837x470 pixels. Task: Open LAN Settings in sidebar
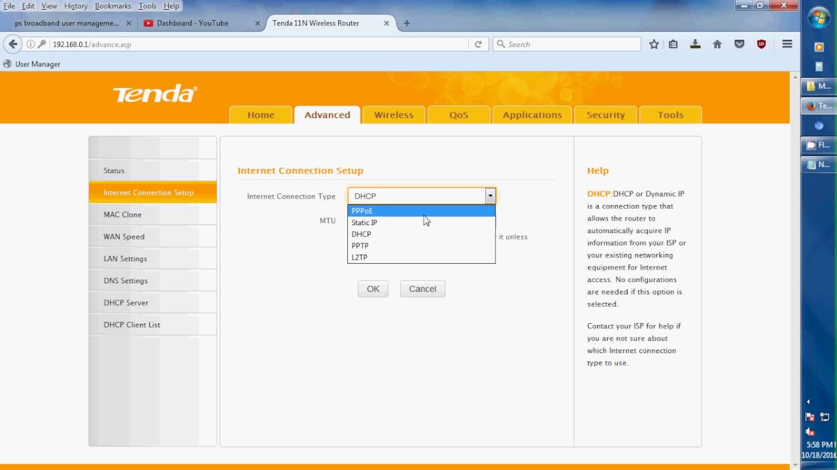coord(152,258)
